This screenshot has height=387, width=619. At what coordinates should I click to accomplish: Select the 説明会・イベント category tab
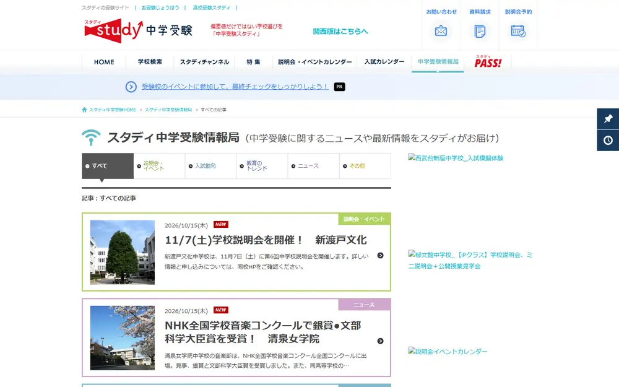160,166
